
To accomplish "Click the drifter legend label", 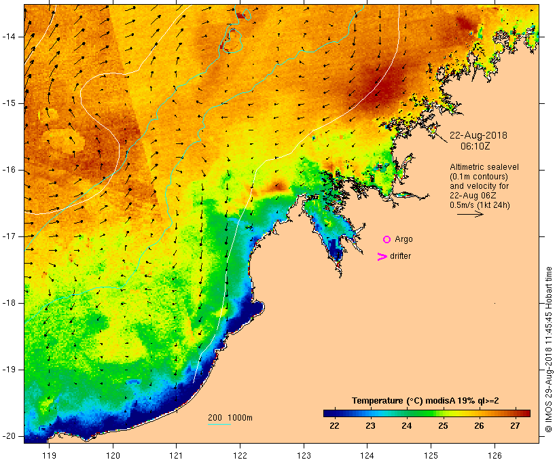I will 400,256.
